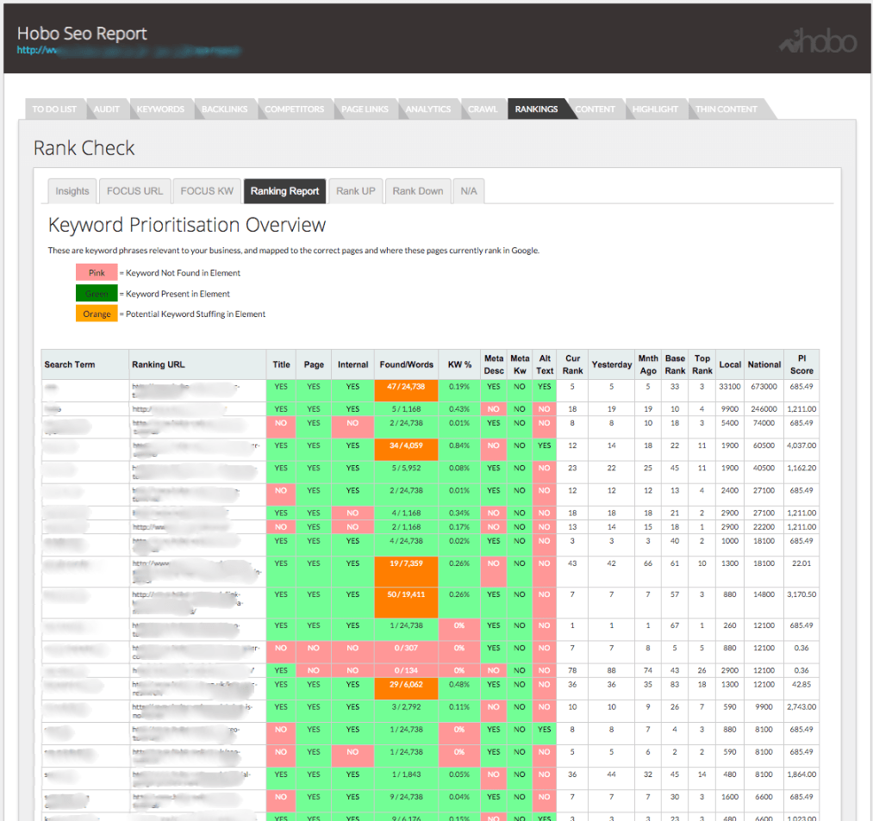The height and width of the screenshot is (821, 873).
Task: Open the Insights sub-tab
Action: [72, 191]
